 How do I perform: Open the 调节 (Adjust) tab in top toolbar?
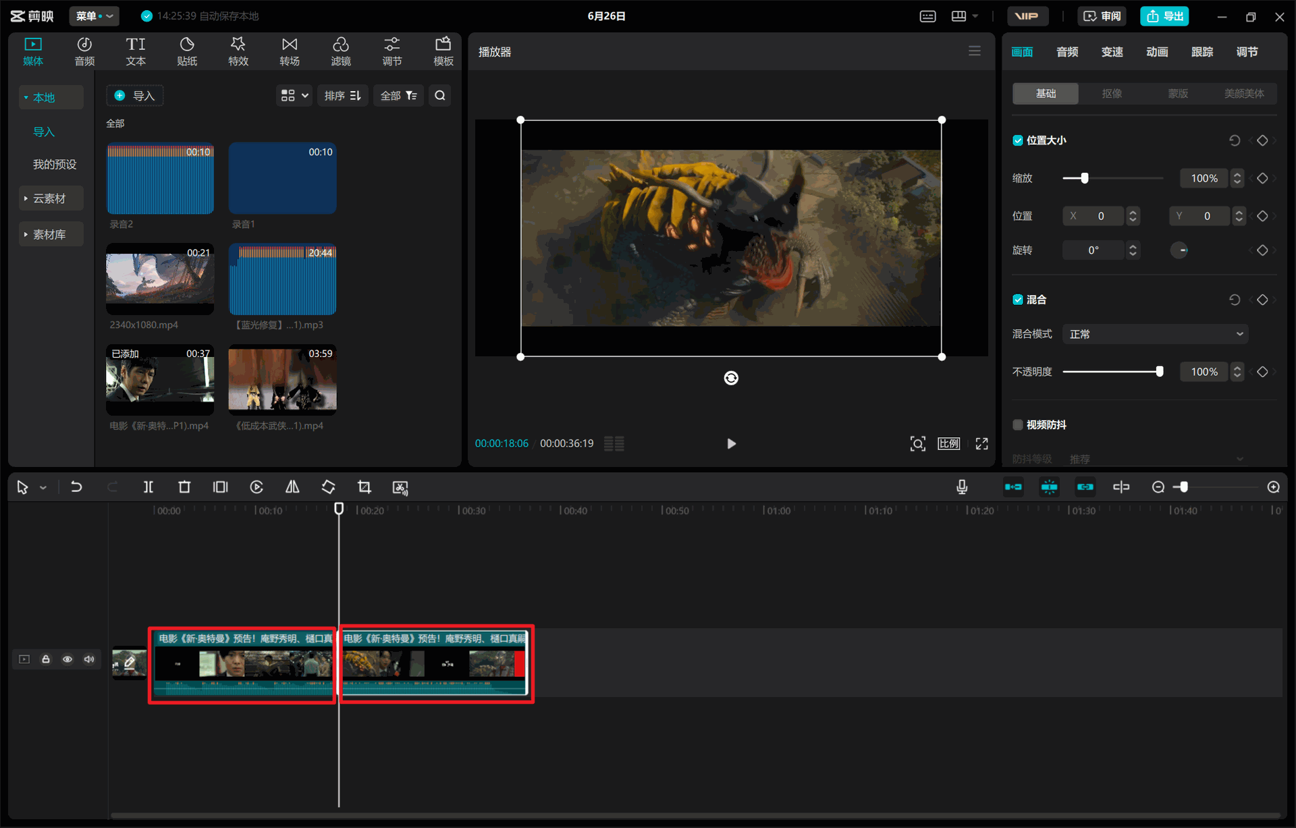coord(392,51)
